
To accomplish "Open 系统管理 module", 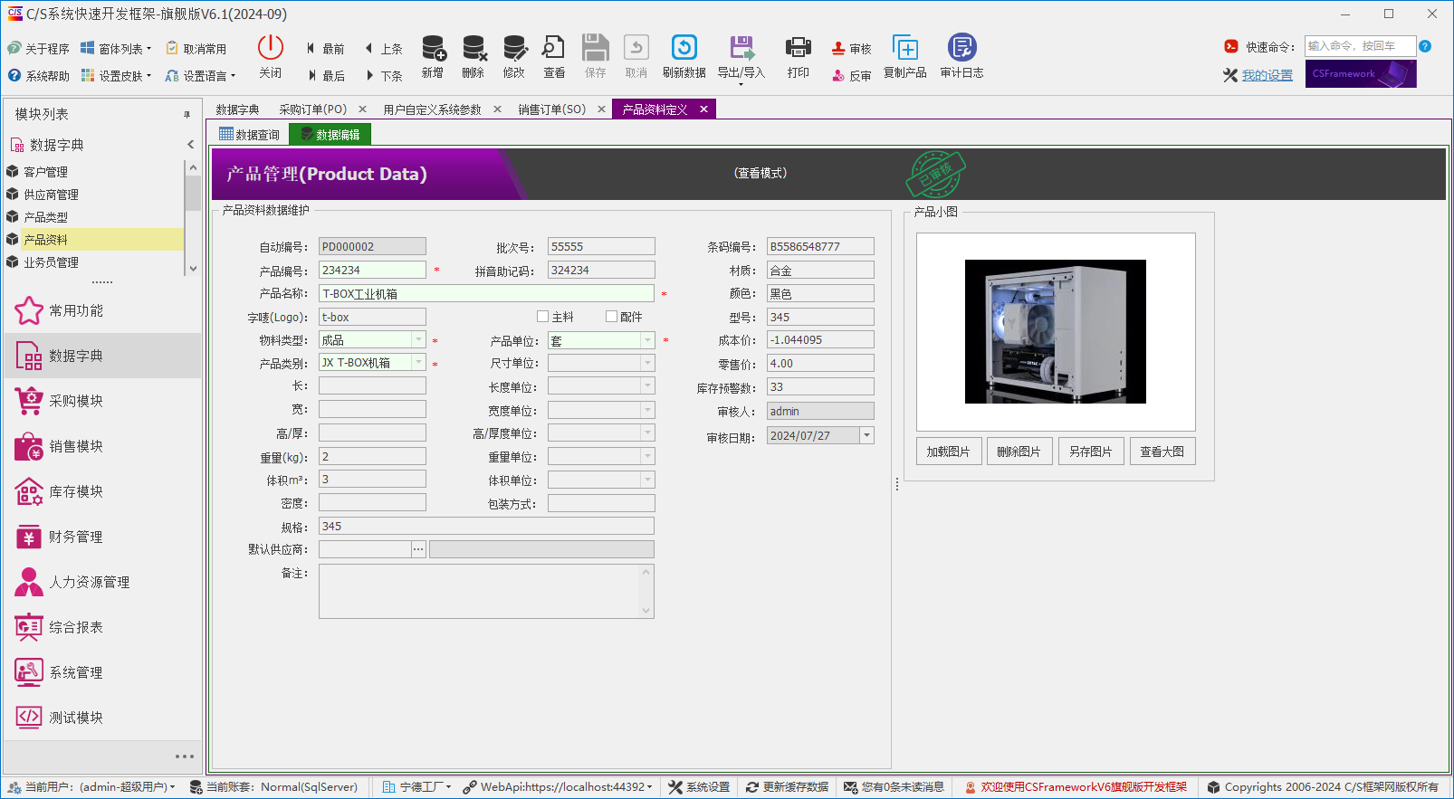I will (102, 672).
